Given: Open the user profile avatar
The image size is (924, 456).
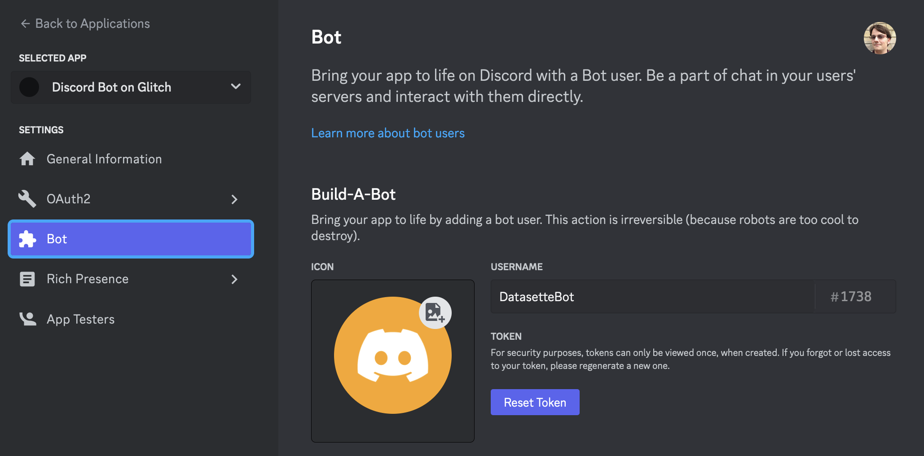Looking at the screenshot, I should [x=879, y=38].
